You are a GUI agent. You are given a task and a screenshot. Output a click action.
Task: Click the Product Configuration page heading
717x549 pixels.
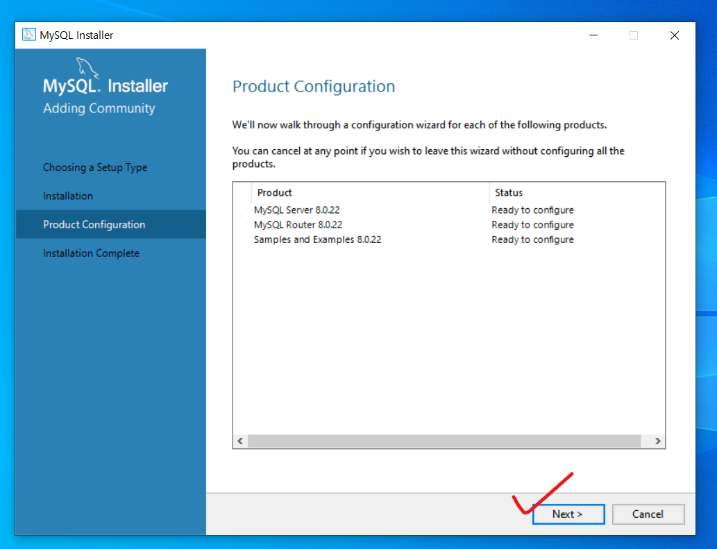point(314,86)
